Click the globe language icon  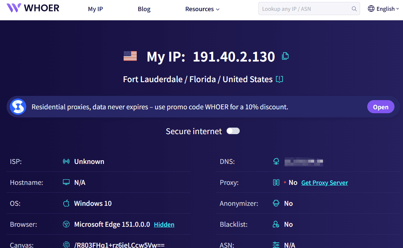coord(371,9)
